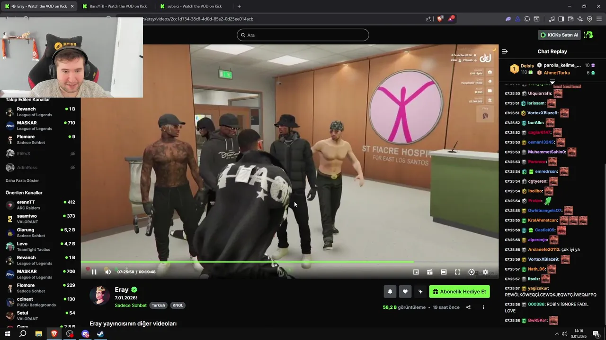Open a new browser tab
The image size is (606, 340).
point(239,6)
